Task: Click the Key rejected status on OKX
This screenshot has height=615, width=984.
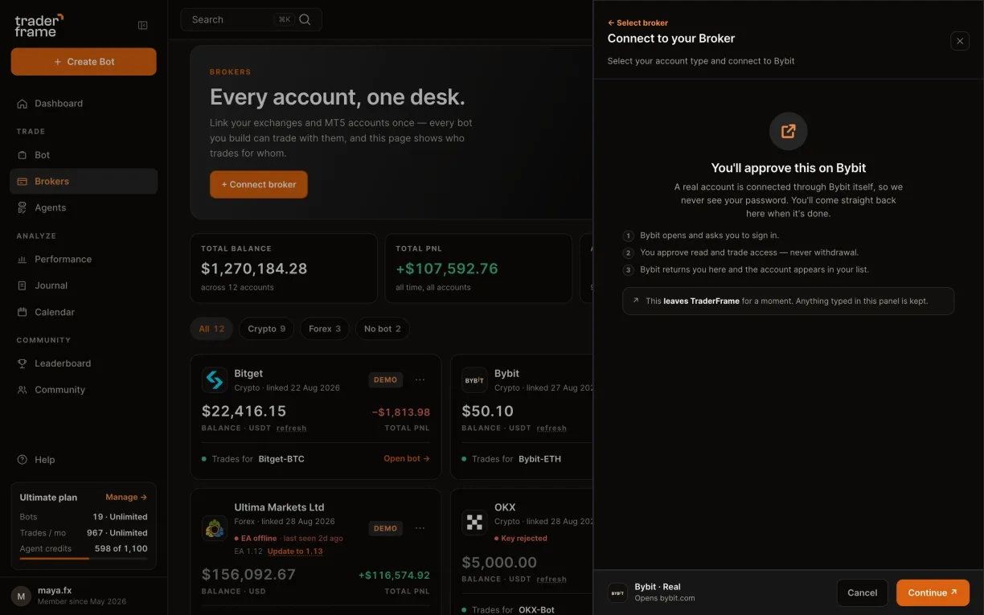Action: tap(520, 539)
